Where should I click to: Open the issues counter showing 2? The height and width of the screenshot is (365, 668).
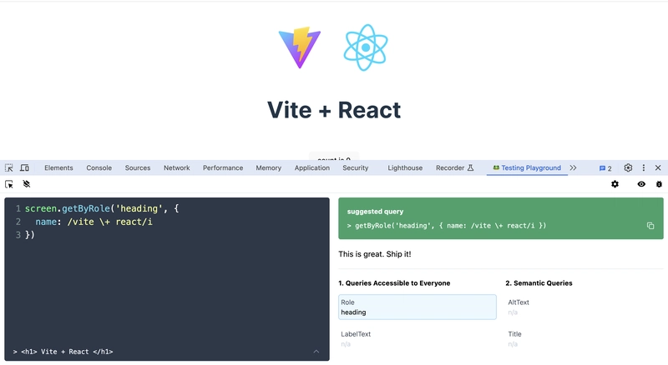(x=605, y=168)
